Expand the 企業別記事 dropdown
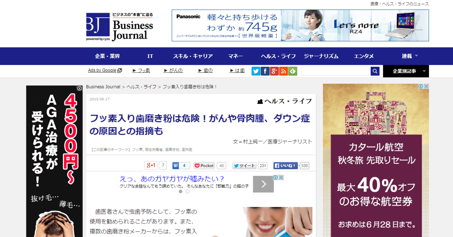The image size is (453, 237). (406, 71)
